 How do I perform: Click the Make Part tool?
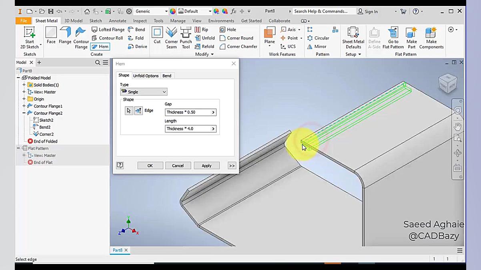(x=411, y=38)
